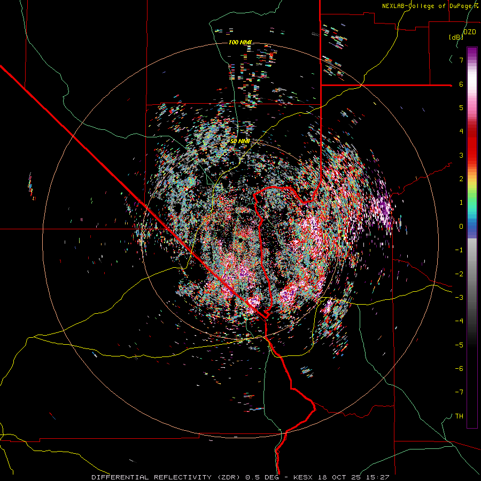
Task: Click the ZDR color scale bar
Action: [x=472, y=237]
